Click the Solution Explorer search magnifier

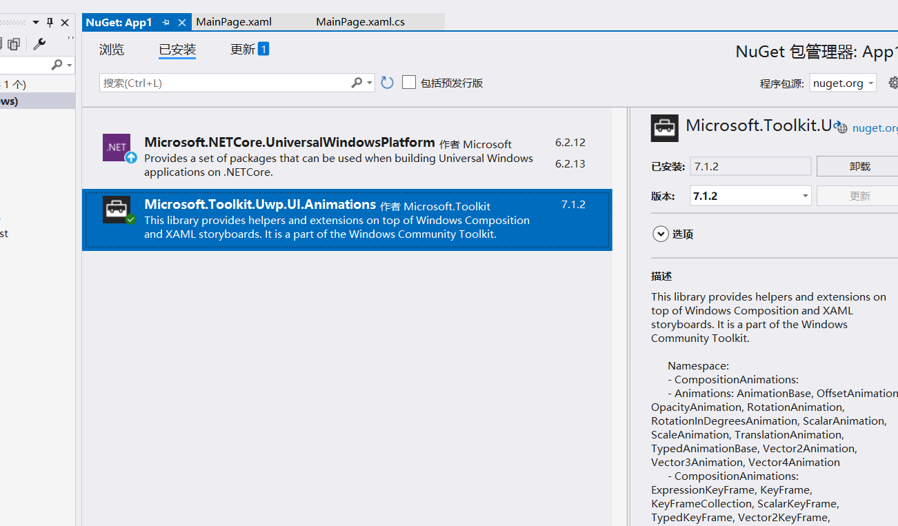tap(57, 64)
